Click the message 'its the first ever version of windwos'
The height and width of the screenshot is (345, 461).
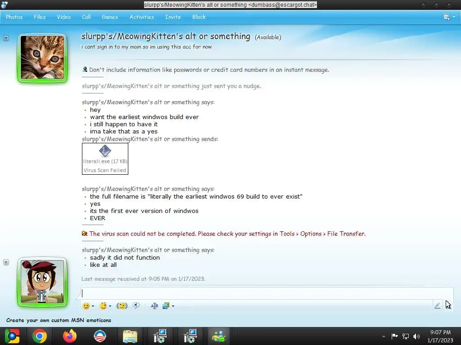144,211
